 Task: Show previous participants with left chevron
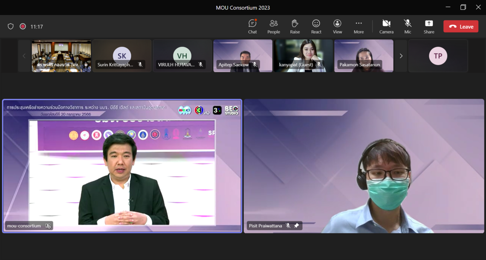click(24, 56)
